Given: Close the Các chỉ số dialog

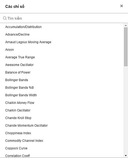Looking at the screenshot, I should tap(121, 6).
